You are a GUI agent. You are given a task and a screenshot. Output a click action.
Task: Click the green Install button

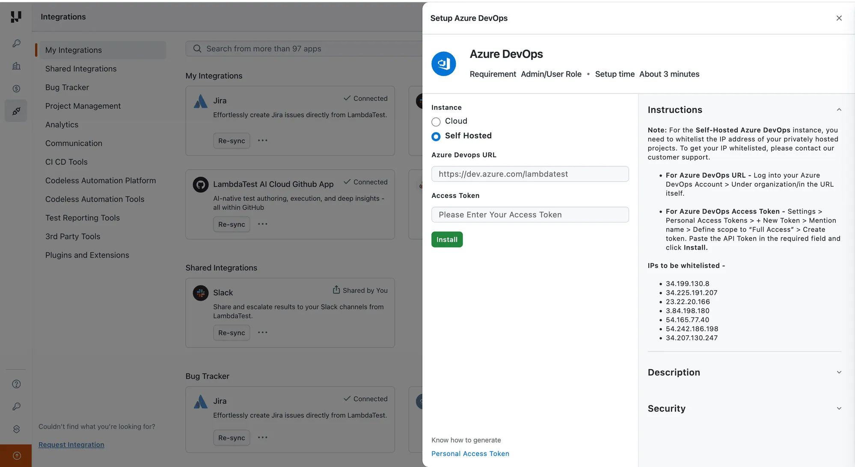point(447,239)
